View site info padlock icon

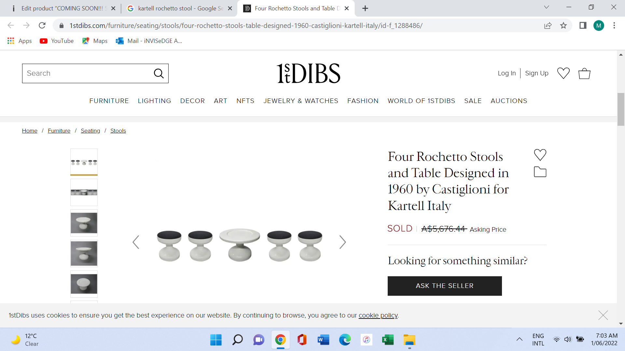point(61,25)
